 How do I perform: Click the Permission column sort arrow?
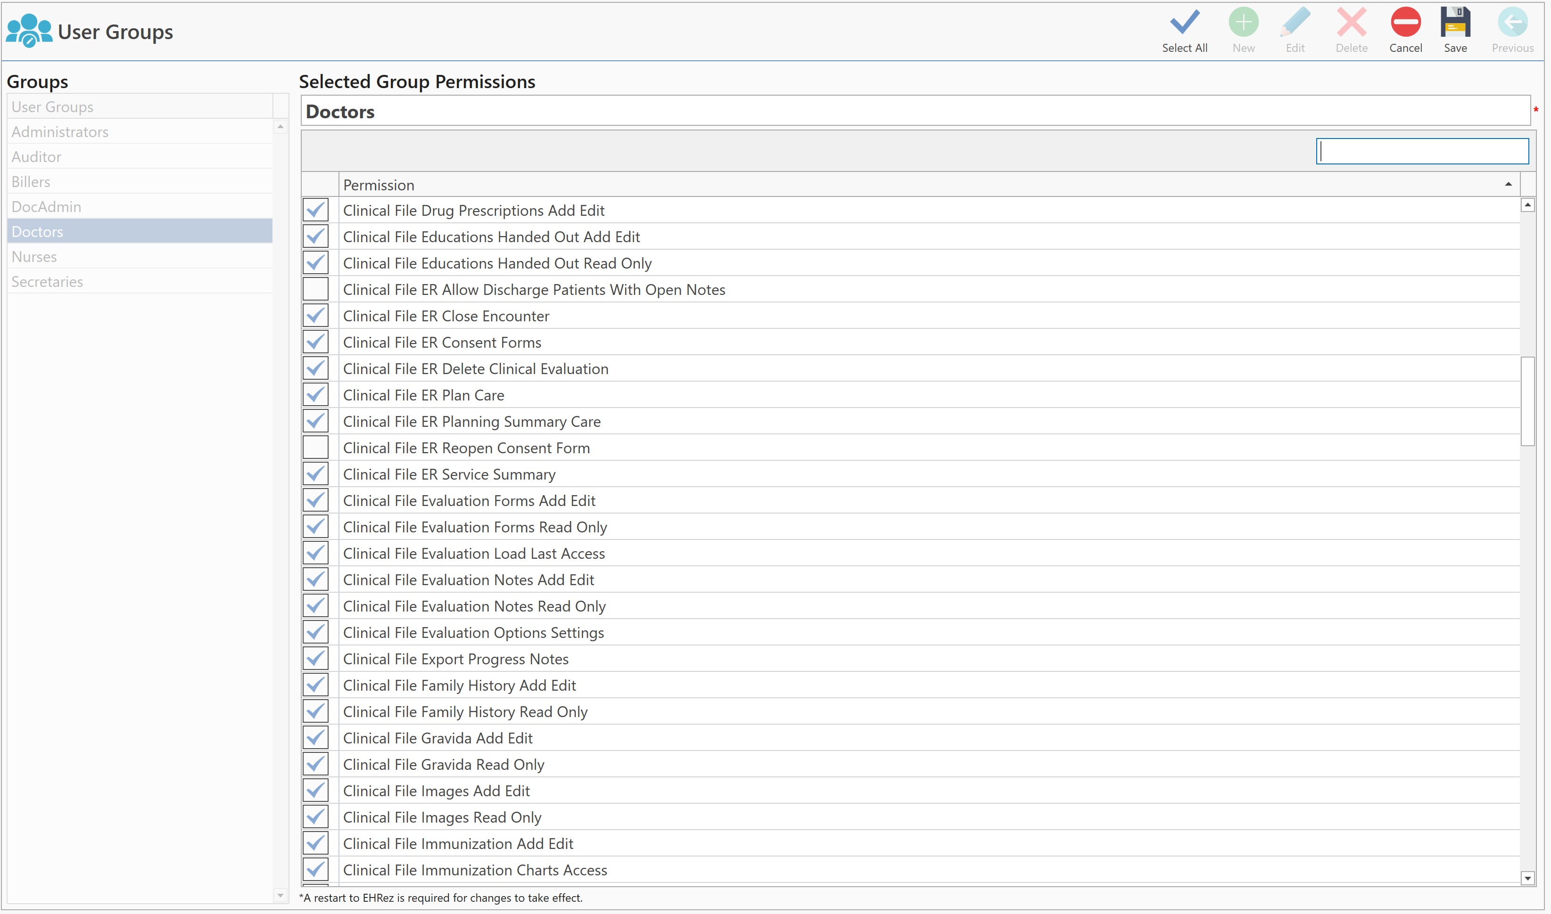pos(1508,184)
